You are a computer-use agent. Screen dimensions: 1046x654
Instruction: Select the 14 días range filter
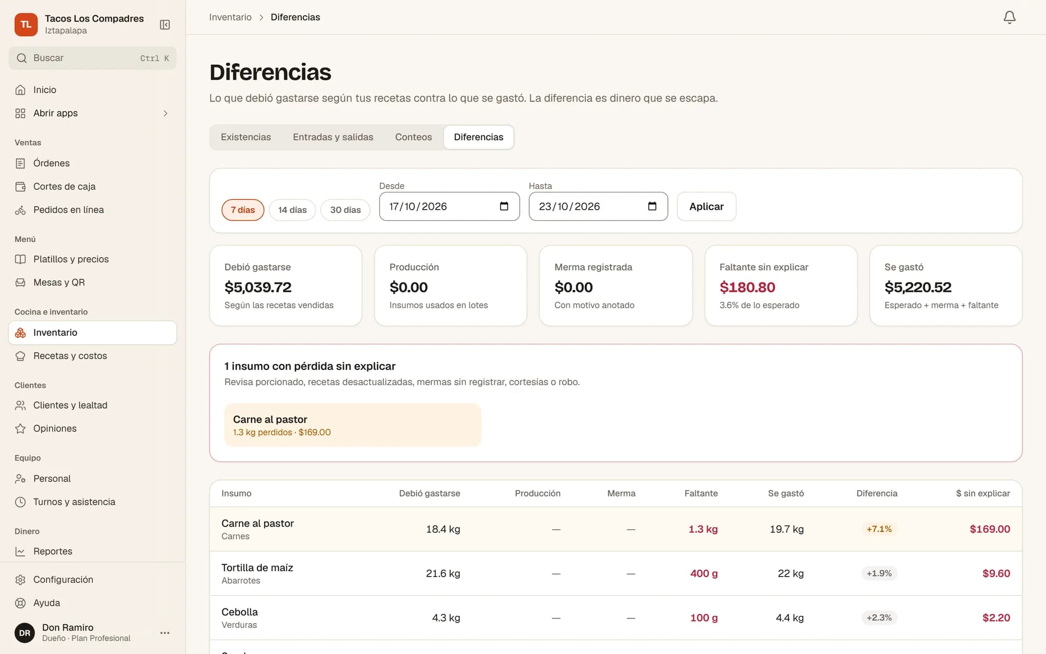click(x=292, y=210)
